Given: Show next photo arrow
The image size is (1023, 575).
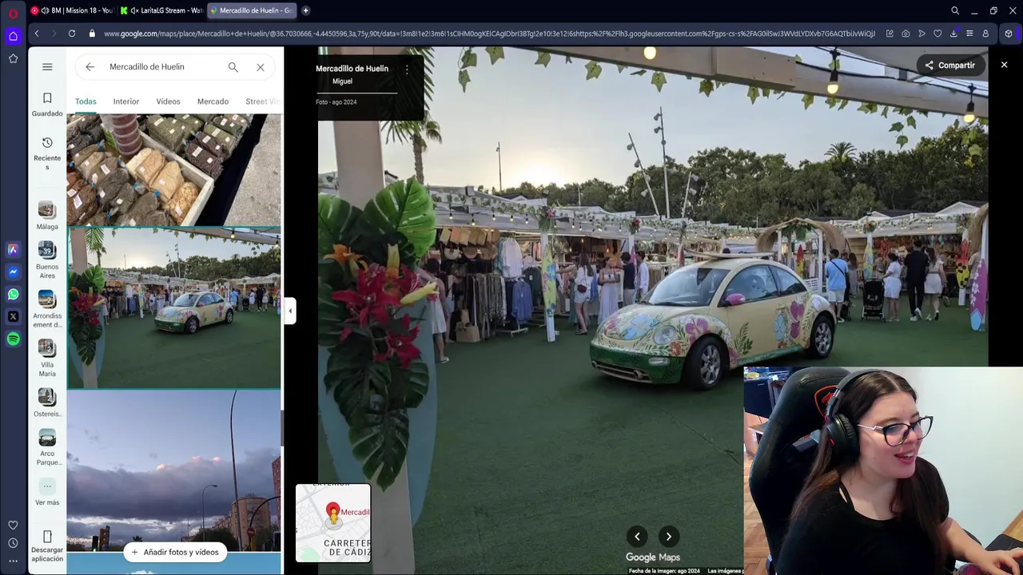Looking at the screenshot, I should (x=668, y=537).
